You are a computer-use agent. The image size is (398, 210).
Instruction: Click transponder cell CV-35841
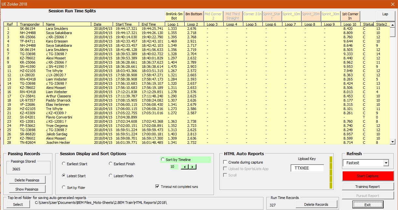coord(28,96)
